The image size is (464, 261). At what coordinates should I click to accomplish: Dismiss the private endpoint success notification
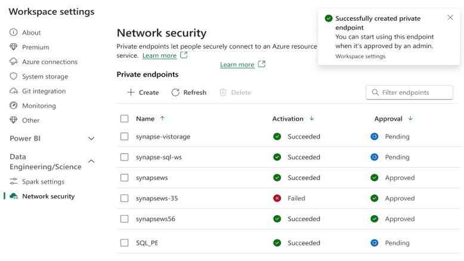pyautogui.click(x=450, y=18)
